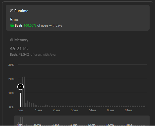Image resolution: width=155 pixels, height=126 pixels.
Task: Click the 30% gridline label
Action: (11, 65)
